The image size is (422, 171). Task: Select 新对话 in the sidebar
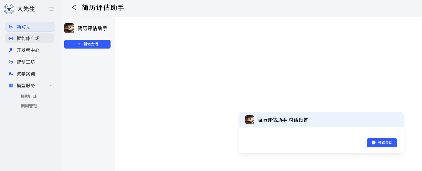click(x=30, y=27)
